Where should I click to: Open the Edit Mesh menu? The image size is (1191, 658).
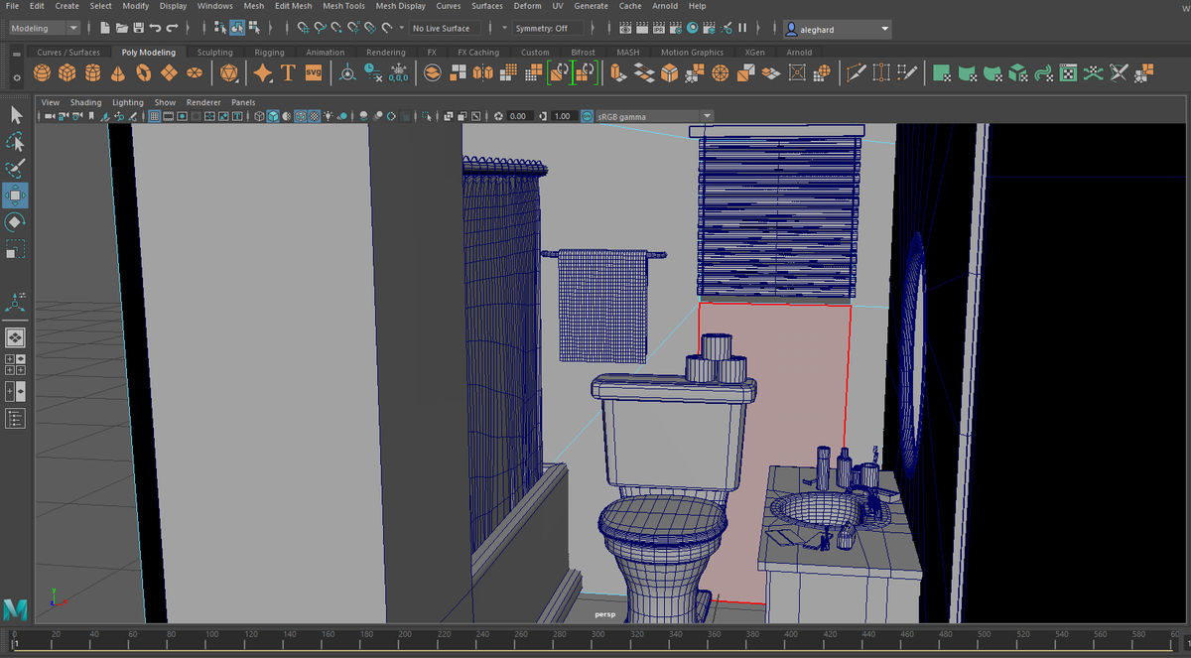coord(293,6)
